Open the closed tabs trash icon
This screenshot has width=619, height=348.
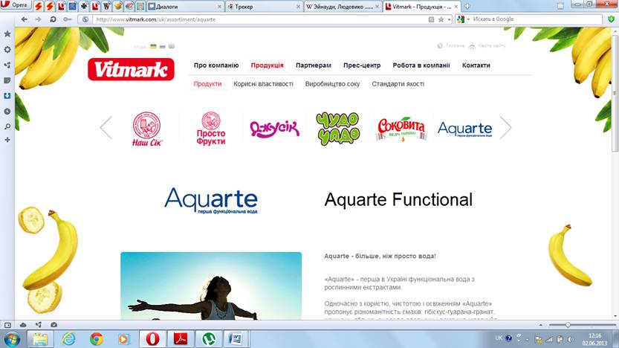point(560,6)
